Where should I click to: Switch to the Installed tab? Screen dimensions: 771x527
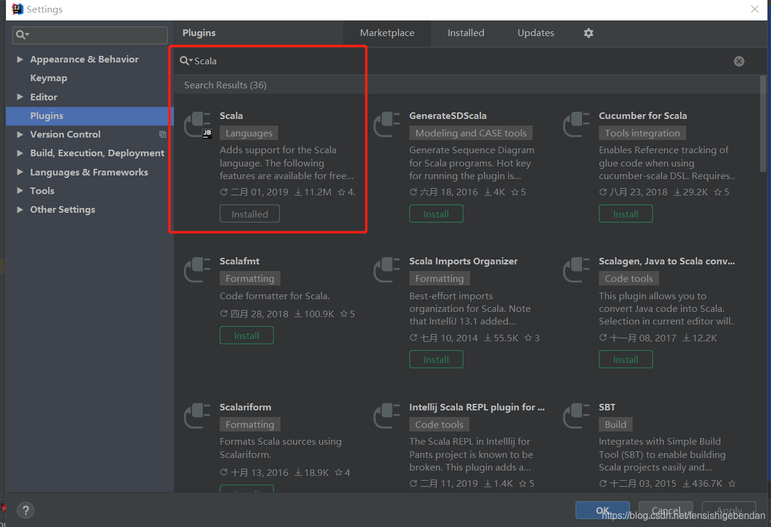(466, 33)
